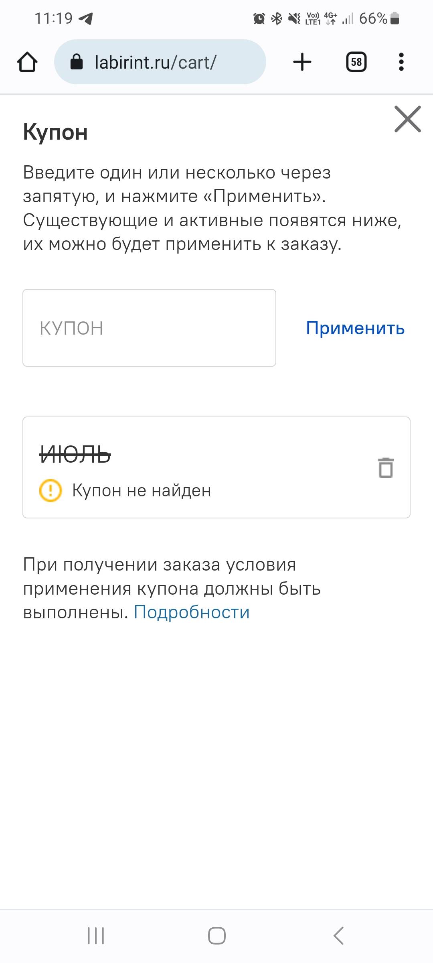Tap the Купон не найден message
The width and height of the screenshot is (433, 963).
142,491
